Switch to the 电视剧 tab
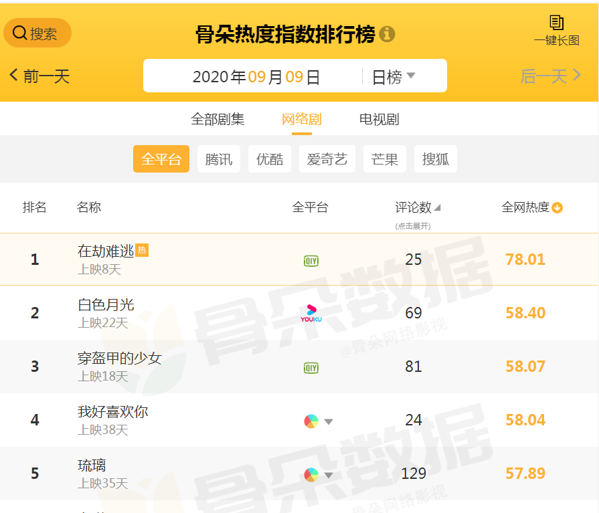599x513 pixels. [x=379, y=119]
